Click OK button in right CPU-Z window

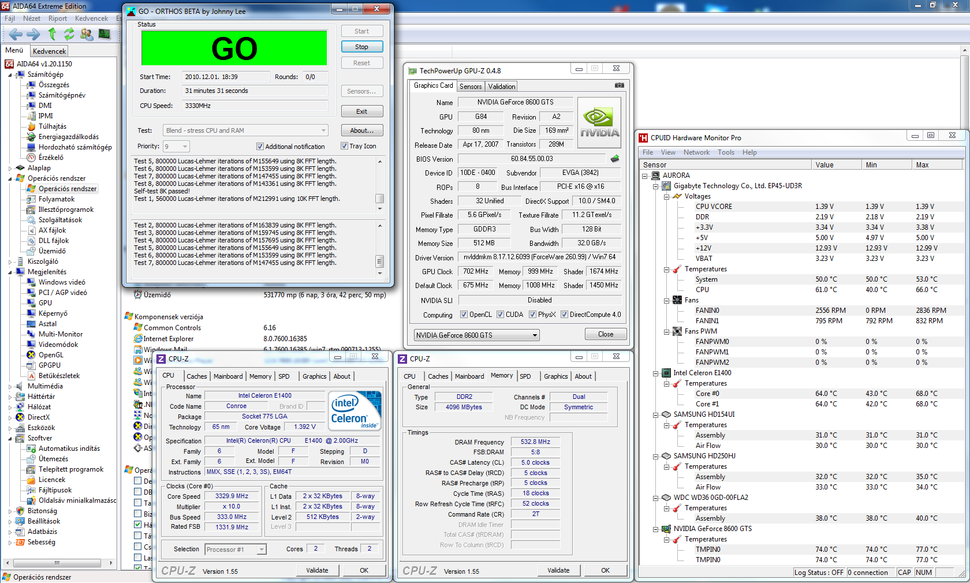605,570
